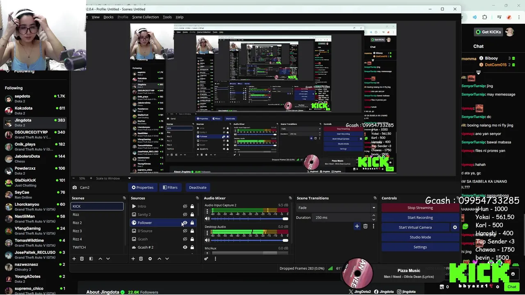Open the Help menu
525x295 pixels.
pyautogui.click(x=180, y=17)
